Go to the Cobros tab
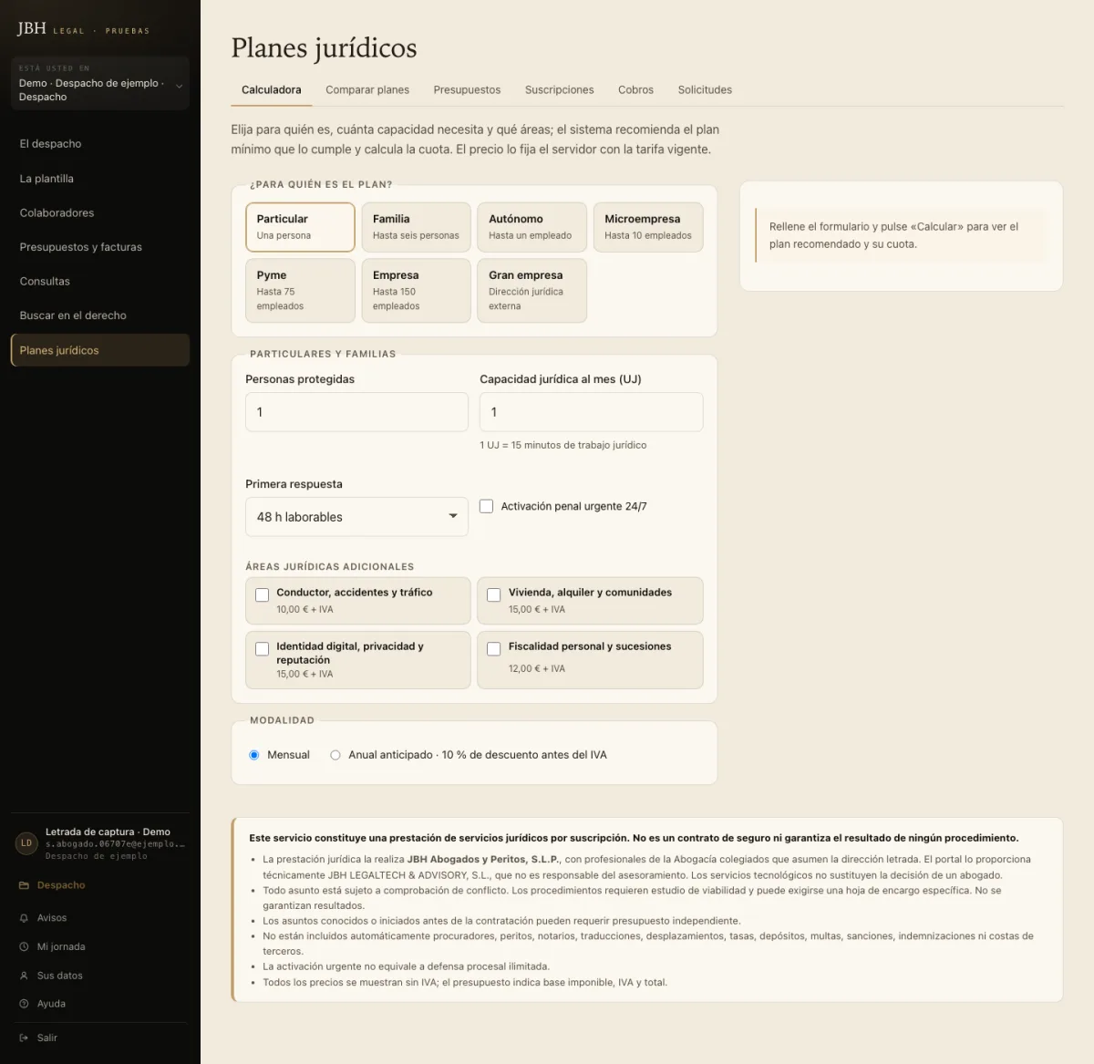 click(635, 90)
